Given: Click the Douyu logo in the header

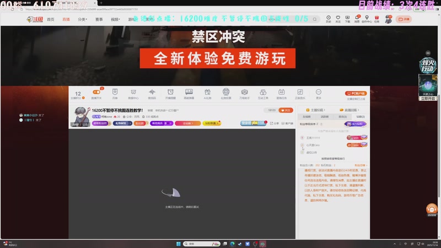Looking at the screenshot, I should (35, 19).
